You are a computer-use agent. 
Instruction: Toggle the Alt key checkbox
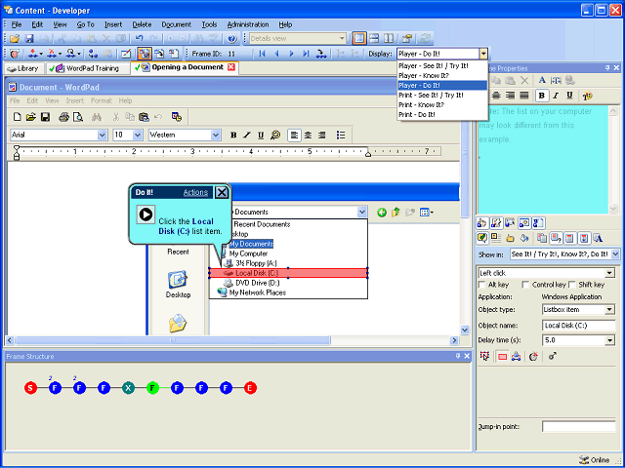481,285
